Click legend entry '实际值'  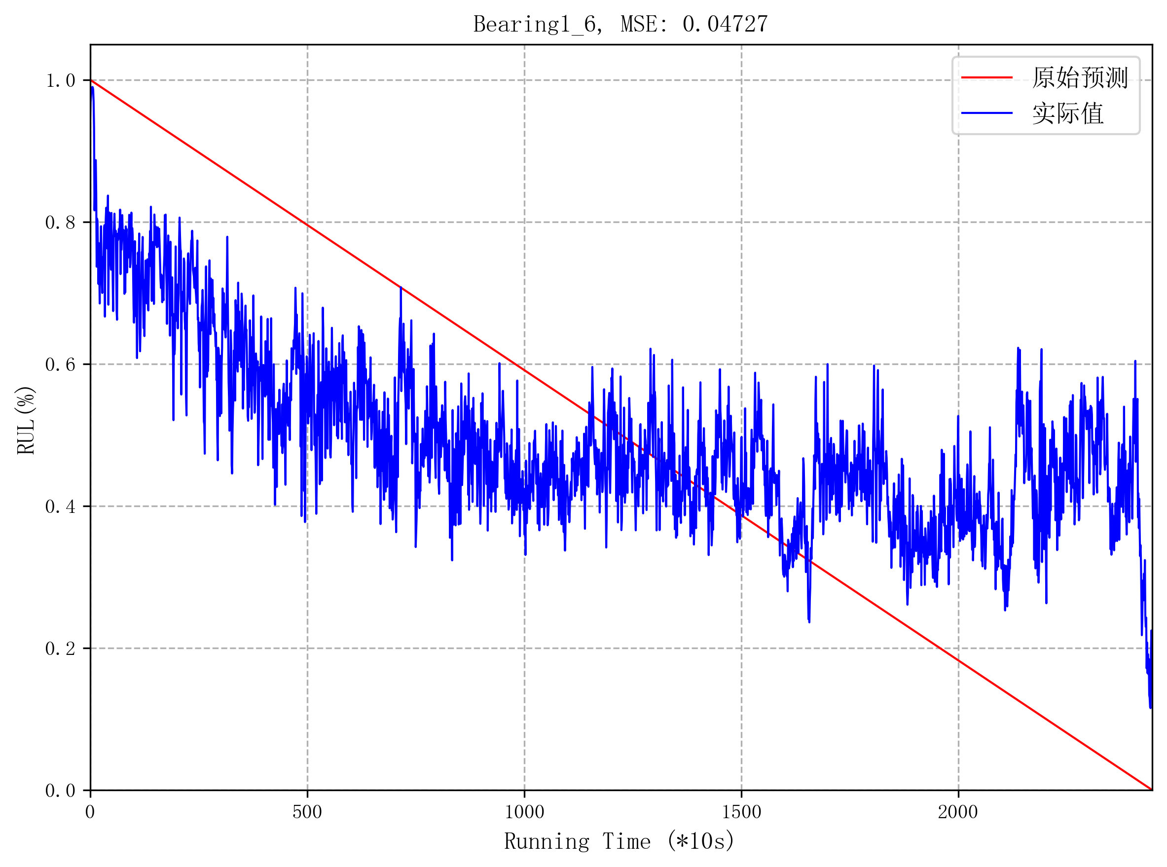(x=1068, y=113)
